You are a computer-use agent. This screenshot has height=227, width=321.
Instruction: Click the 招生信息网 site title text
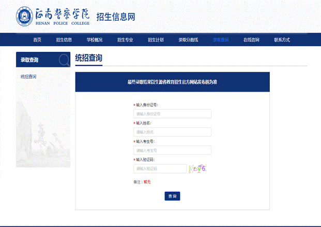click(x=116, y=17)
